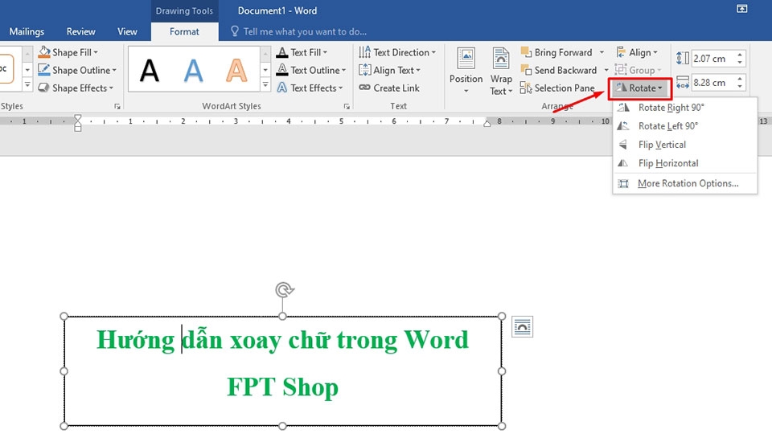
Task: Open Shape Styles dialog launcher
Action: [117, 106]
